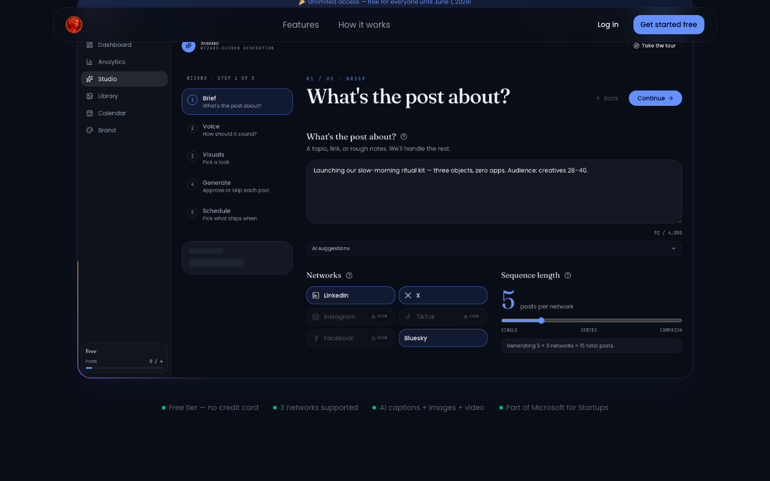Click into the post brief text area
Image resolution: width=770 pixels, height=481 pixels.
(494, 192)
